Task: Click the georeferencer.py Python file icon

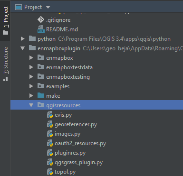Action: [50, 124]
